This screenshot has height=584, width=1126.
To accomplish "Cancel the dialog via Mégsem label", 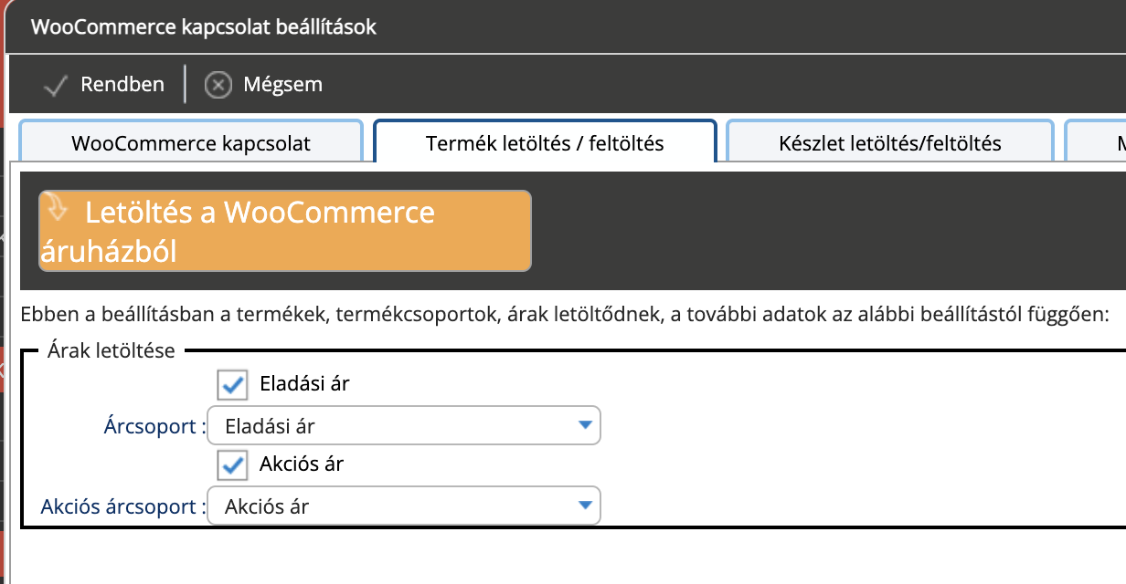I will (282, 85).
